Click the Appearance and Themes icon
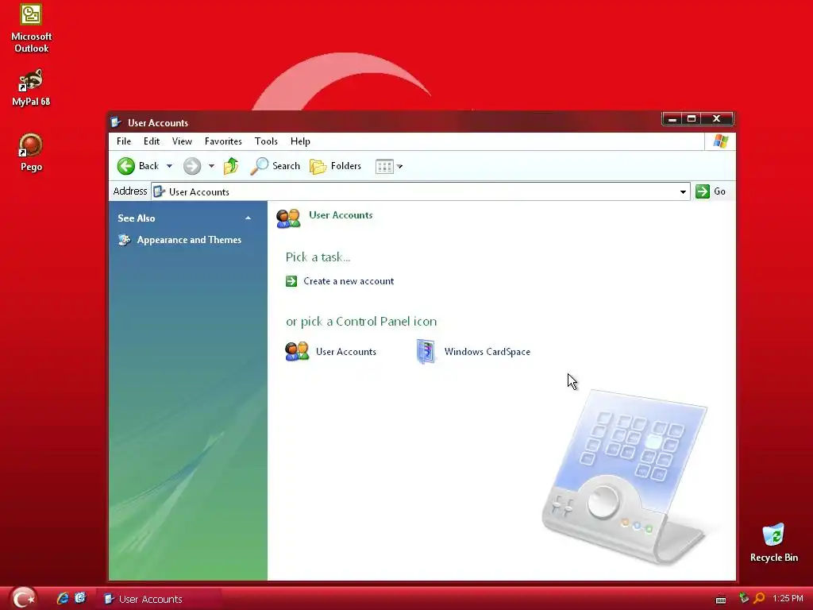 click(x=125, y=240)
